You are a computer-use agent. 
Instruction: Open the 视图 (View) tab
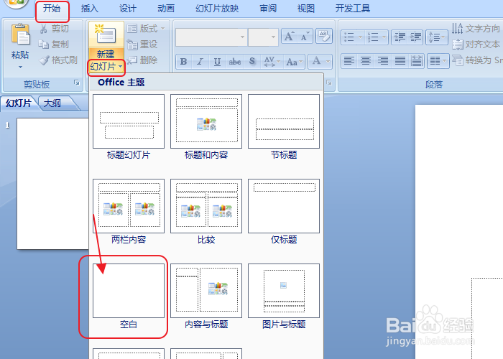[305, 9]
